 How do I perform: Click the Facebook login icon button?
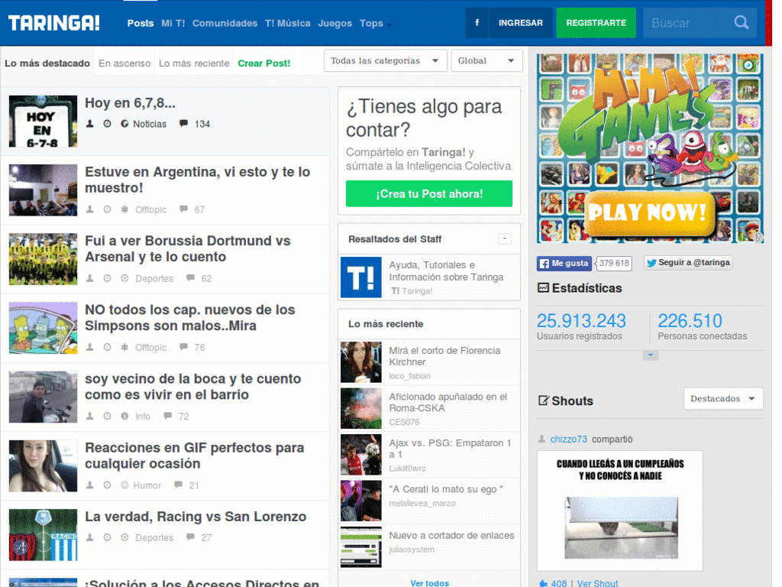pyautogui.click(x=477, y=23)
